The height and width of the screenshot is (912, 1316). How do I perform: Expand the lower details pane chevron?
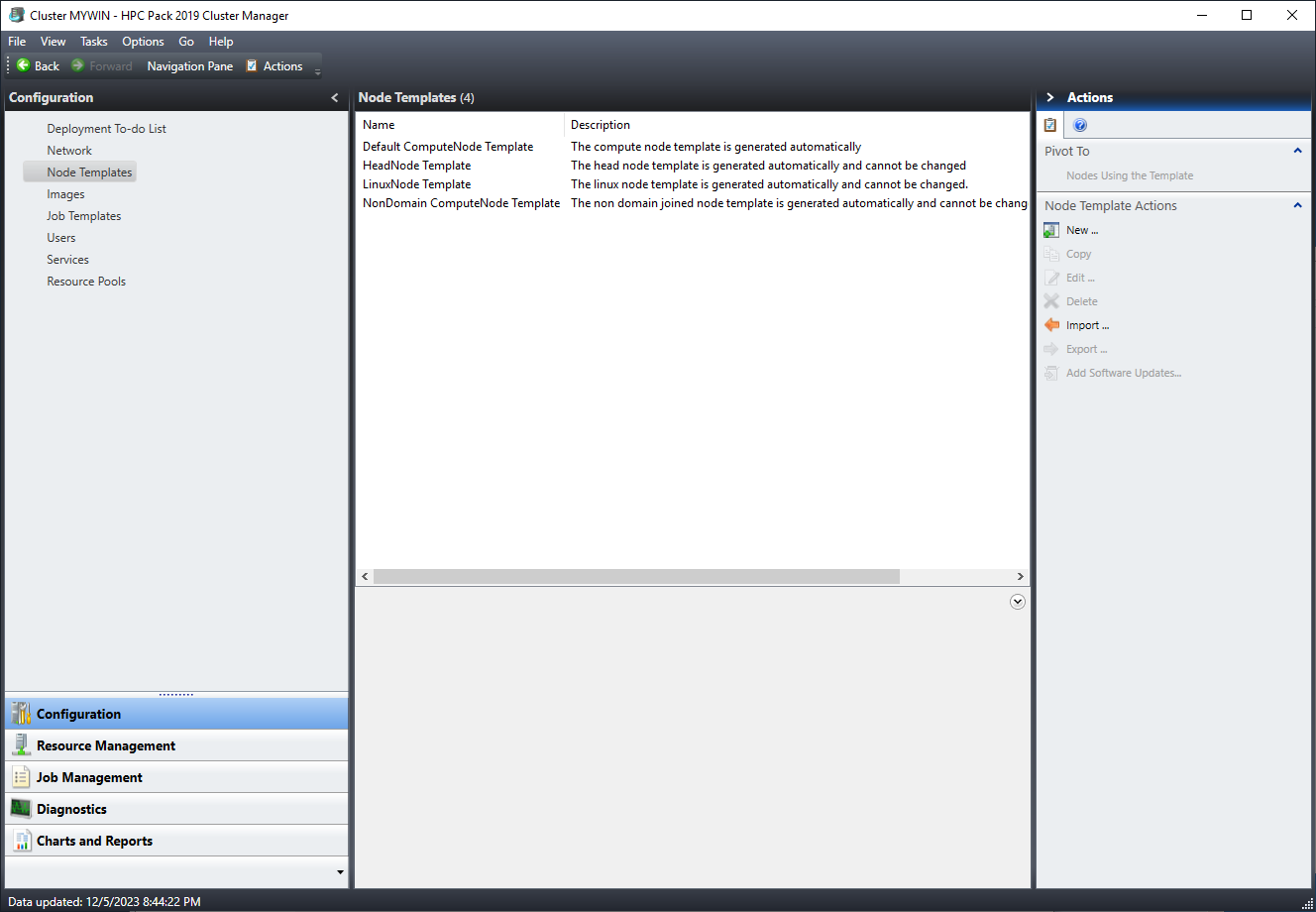(x=1017, y=601)
